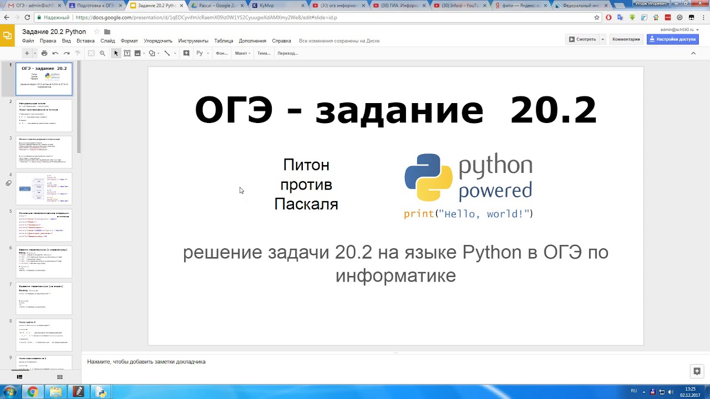The width and height of the screenshot is (710, 399).
Task: Click the Питон против Паскаля text box
Action: pyautogui.click(x=306, y=185)
